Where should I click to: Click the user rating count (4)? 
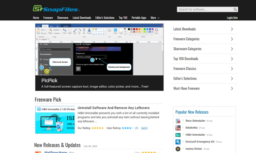(x=137, y=128)
